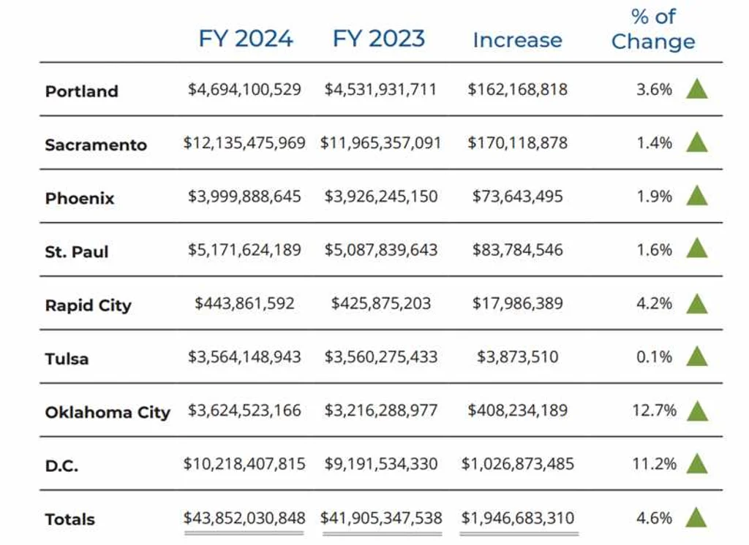
Task: Click the up arrow next to Phoenix 1.9%
Action: [x=696, y=197]
